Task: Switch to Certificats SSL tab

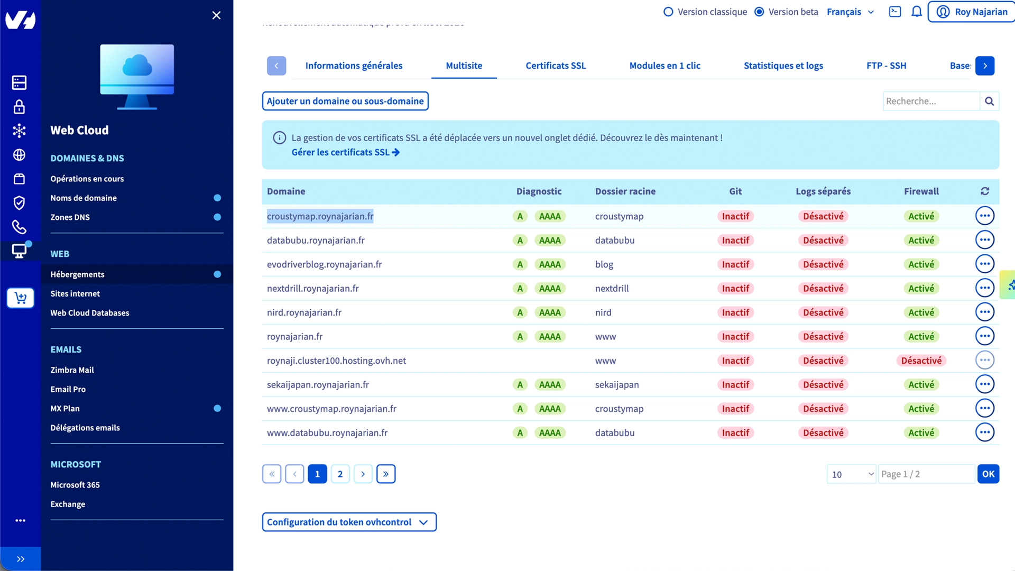Action: (556, 66)
